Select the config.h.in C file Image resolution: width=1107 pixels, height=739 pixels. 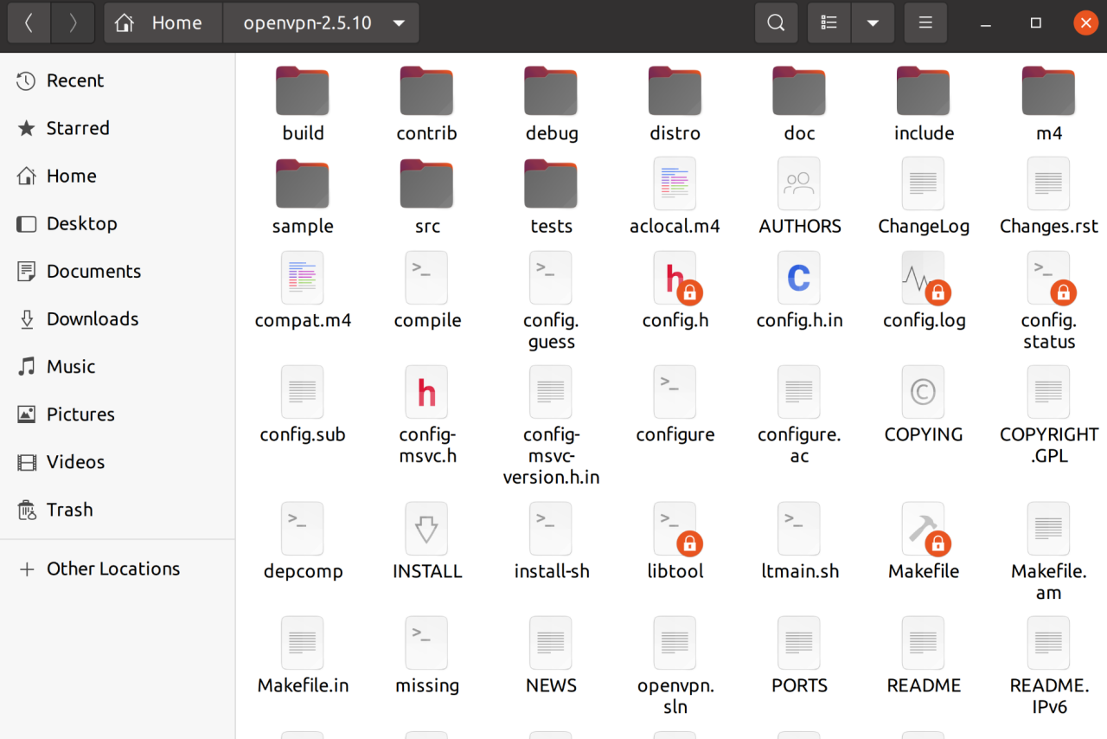[x=800, y=292]
